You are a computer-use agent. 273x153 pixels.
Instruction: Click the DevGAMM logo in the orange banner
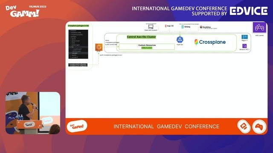[77, 126]
